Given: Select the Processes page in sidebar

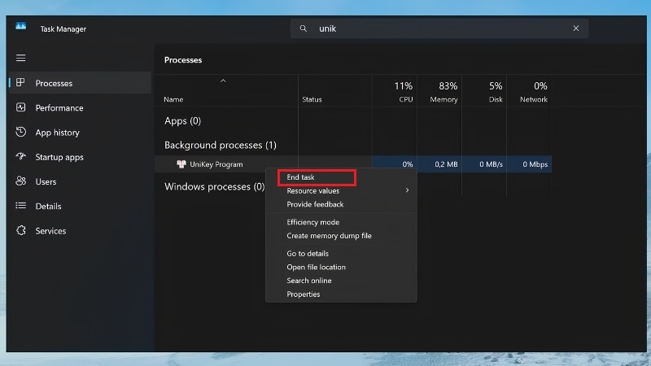Looking at the screenshot, I should [80, 83].
